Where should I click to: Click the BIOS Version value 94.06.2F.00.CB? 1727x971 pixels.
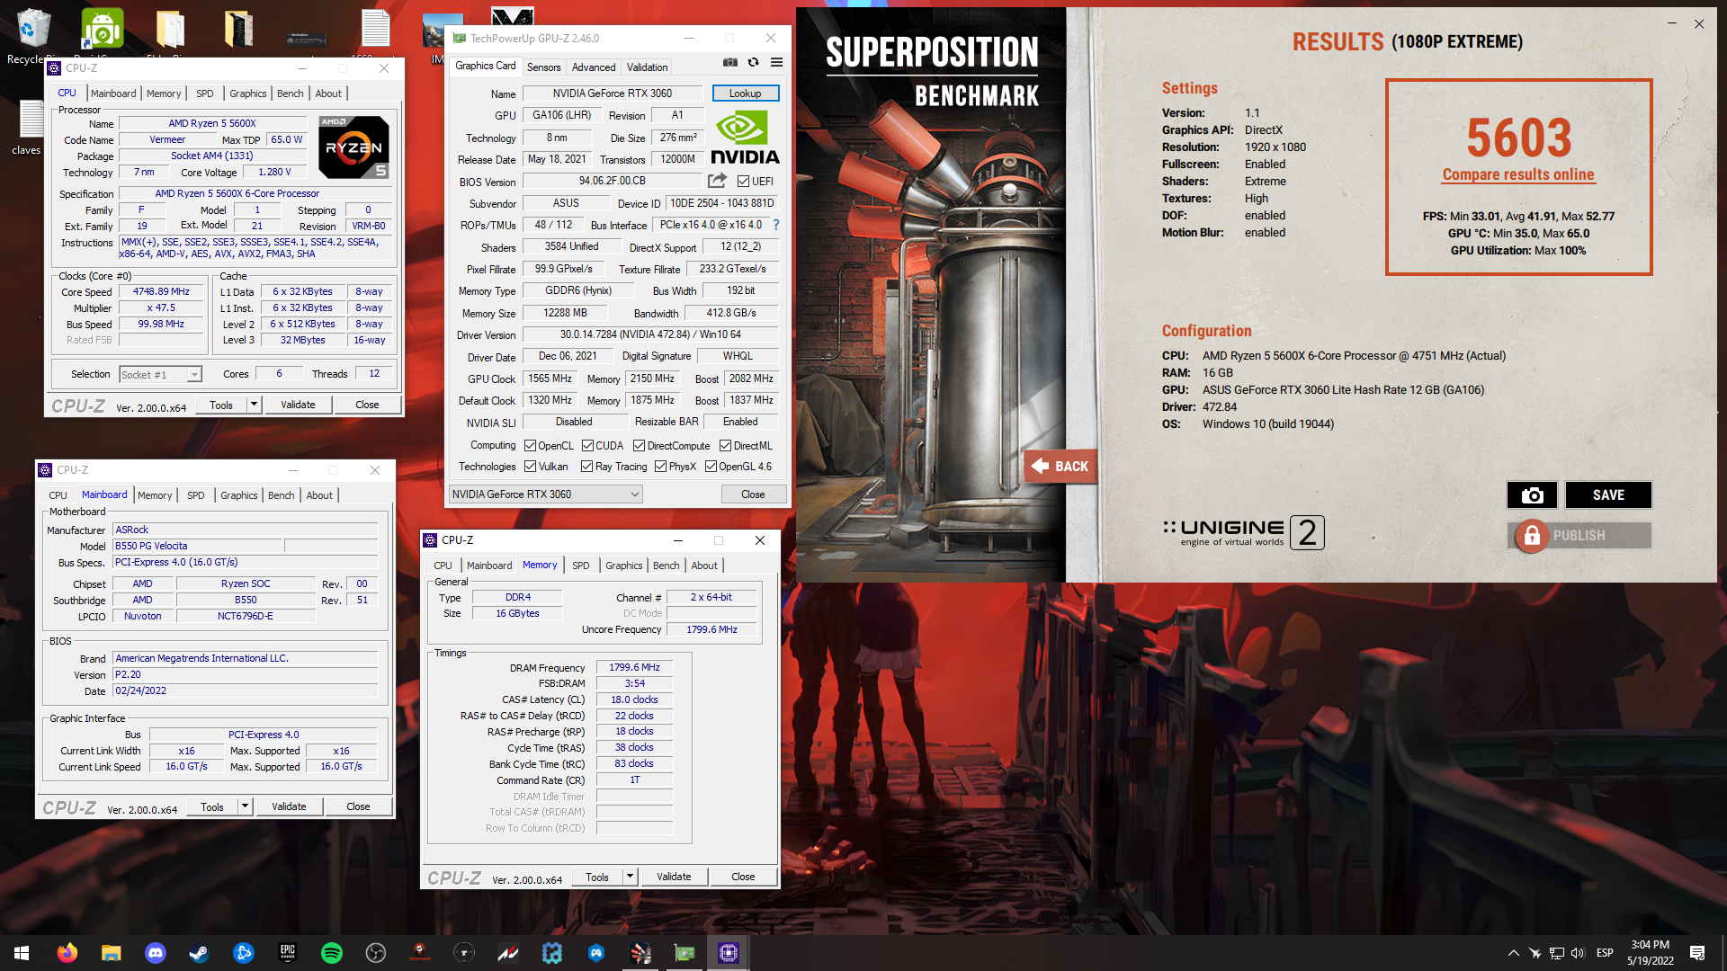(612, 181)
